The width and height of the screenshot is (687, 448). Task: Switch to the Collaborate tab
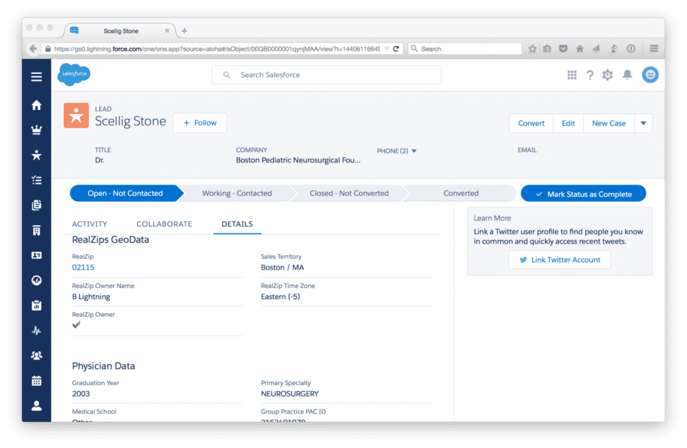coord(164,224)
